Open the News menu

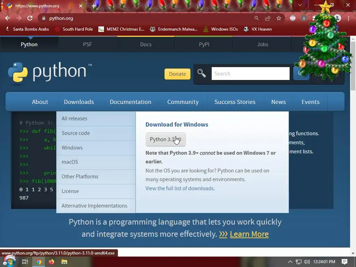click(278, 102)
